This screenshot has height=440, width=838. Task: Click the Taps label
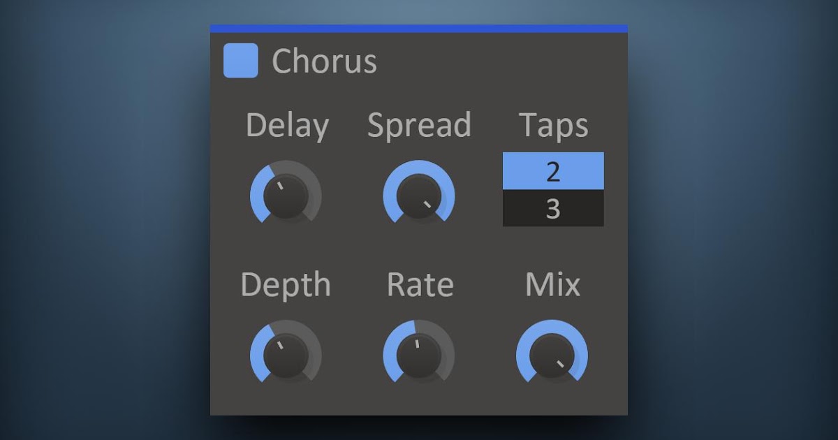point(553,126)
